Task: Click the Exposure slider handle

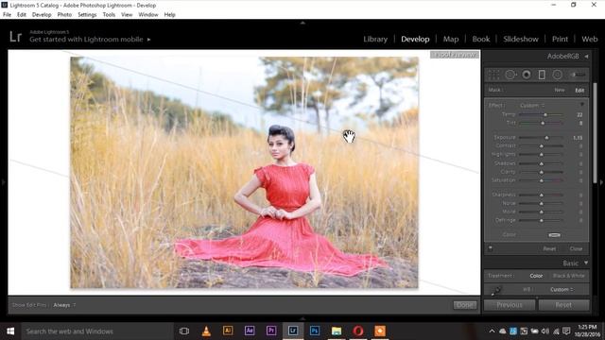Action: coord(546,138)
